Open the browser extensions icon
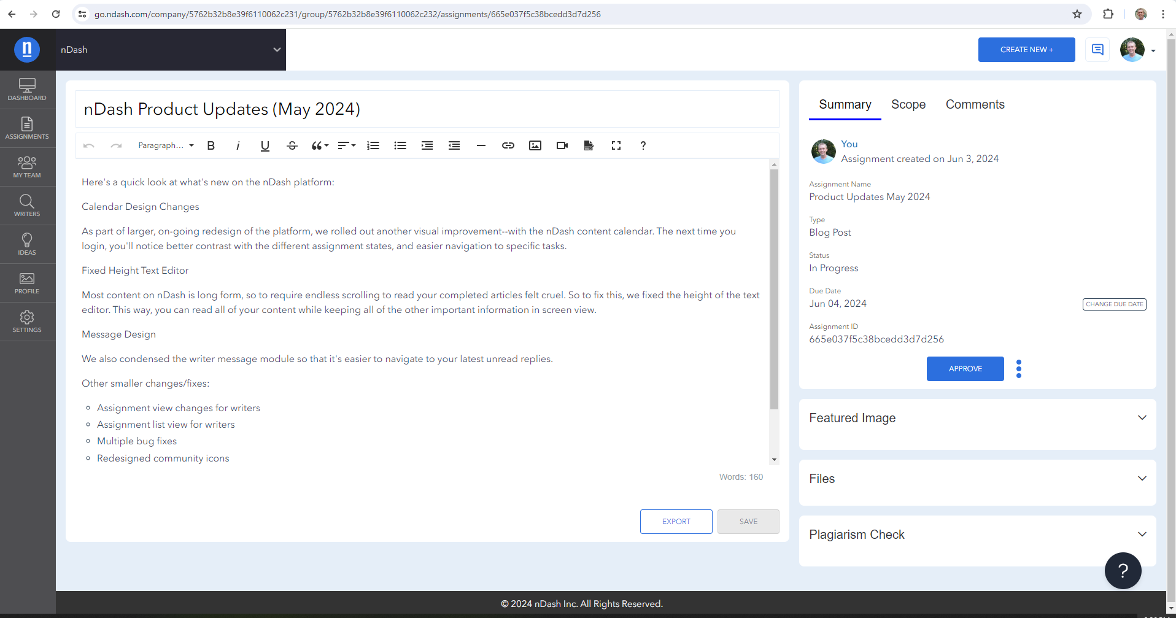 tap(1108, 14)
